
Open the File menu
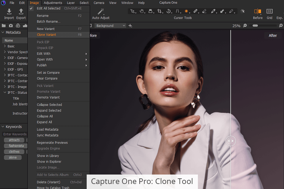12,3
